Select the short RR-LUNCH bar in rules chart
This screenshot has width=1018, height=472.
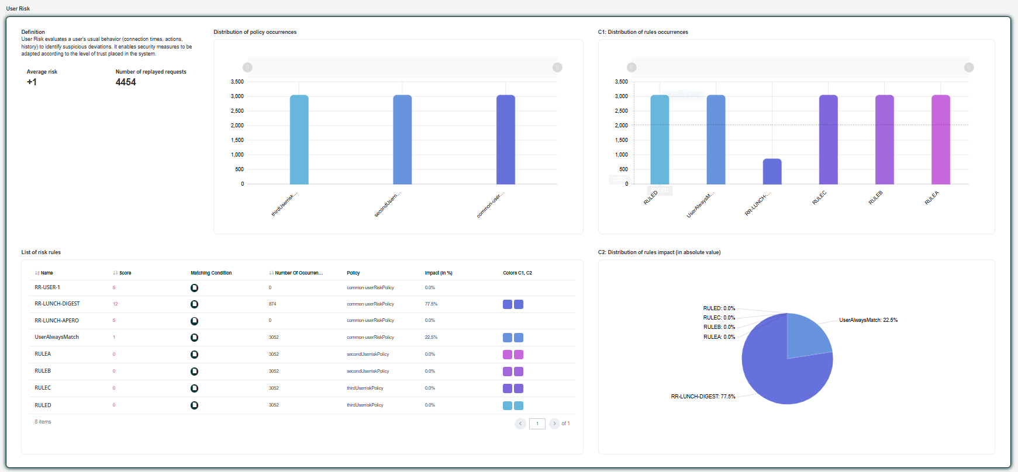772,172
